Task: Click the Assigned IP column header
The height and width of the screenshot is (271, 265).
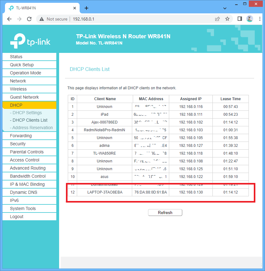Action: point(191,99)
